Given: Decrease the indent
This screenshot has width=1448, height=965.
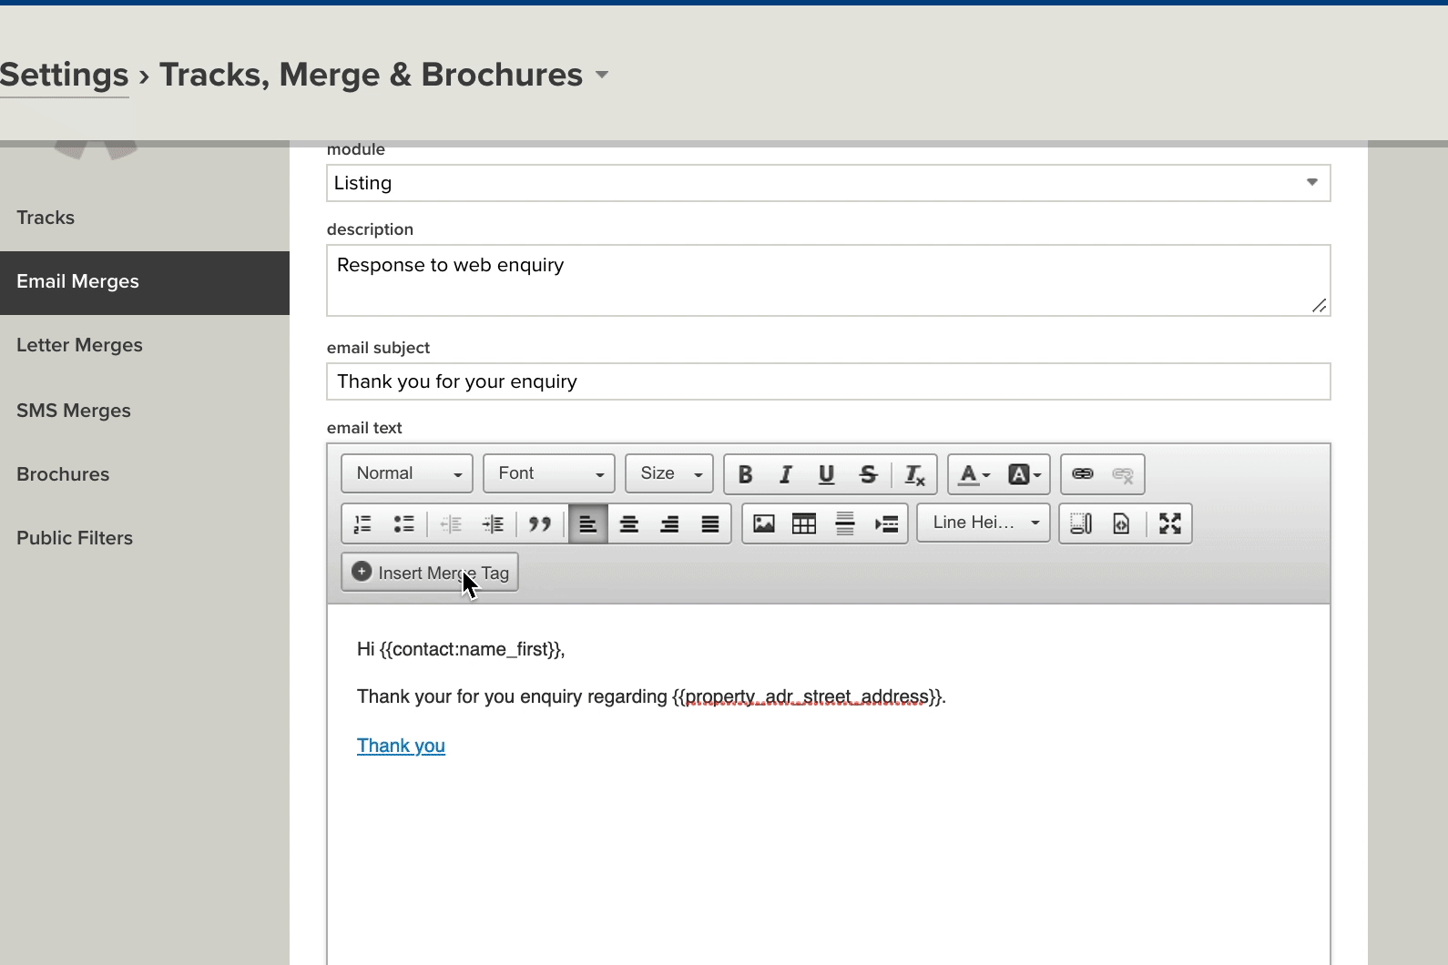Looking at the screenshot, I should point(451,523).
